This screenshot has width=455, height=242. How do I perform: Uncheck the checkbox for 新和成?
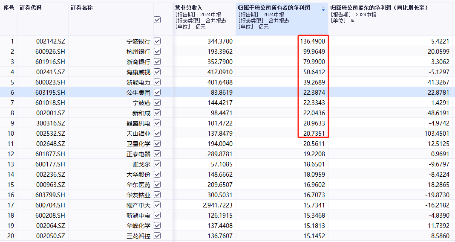157,113
